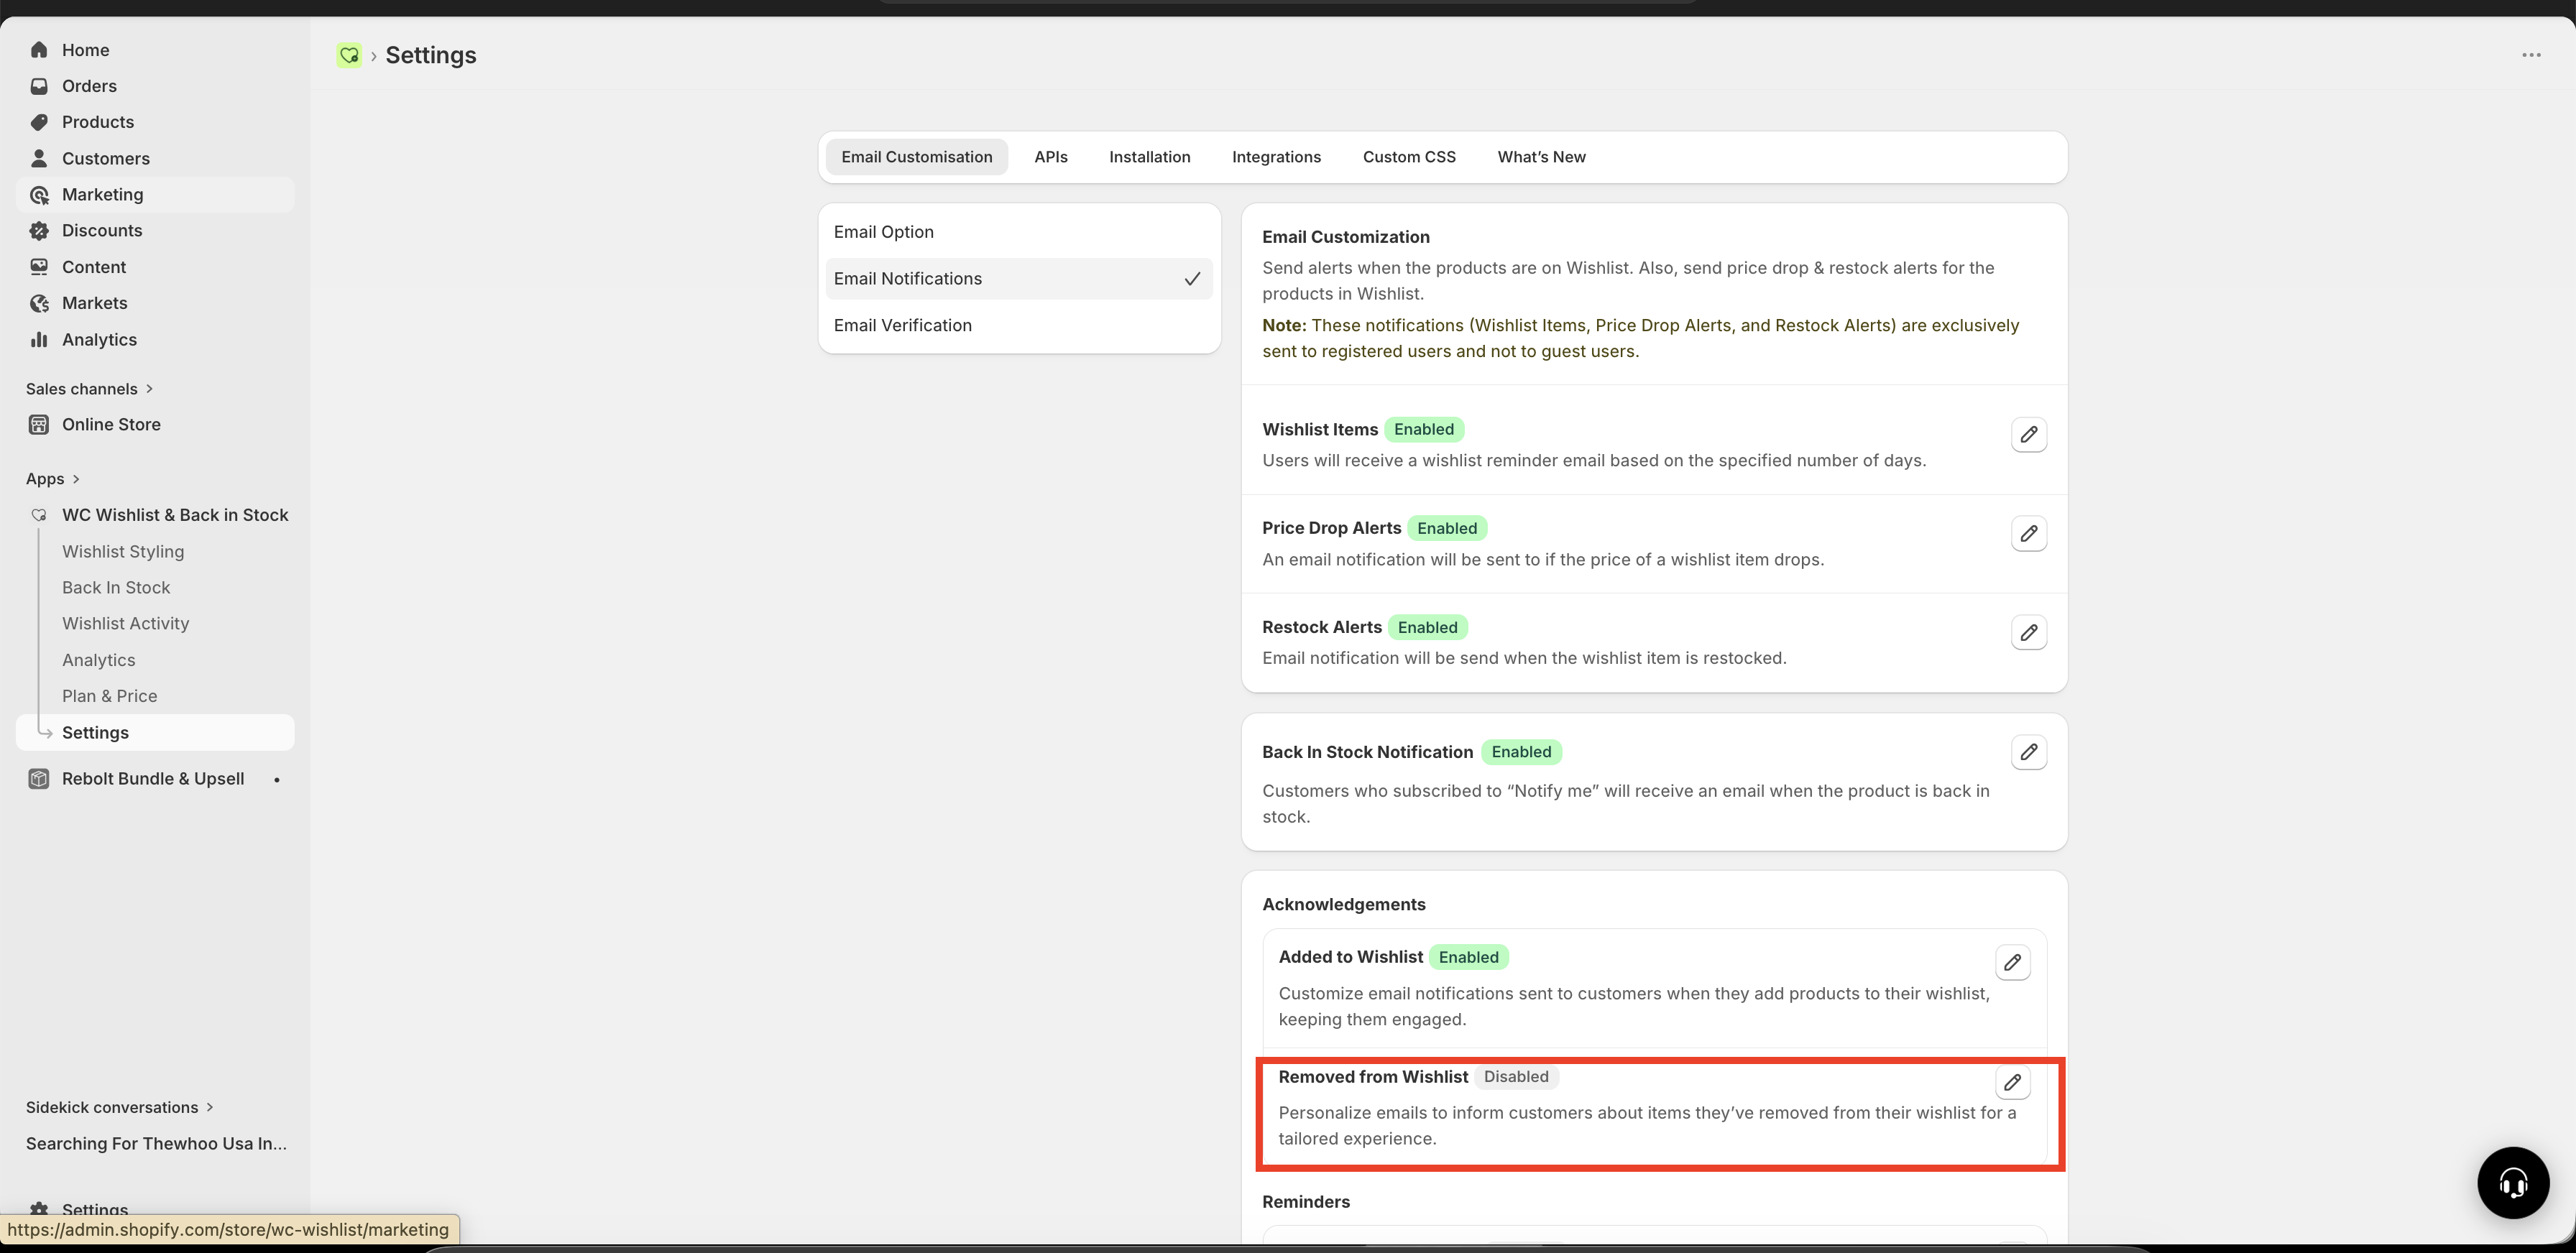The image size is (2576, 1253).
Task: Click the Acknowledgements heading
Action: pos(1343,905)
